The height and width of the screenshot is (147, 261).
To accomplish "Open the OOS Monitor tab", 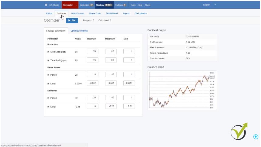I will 141,13.
